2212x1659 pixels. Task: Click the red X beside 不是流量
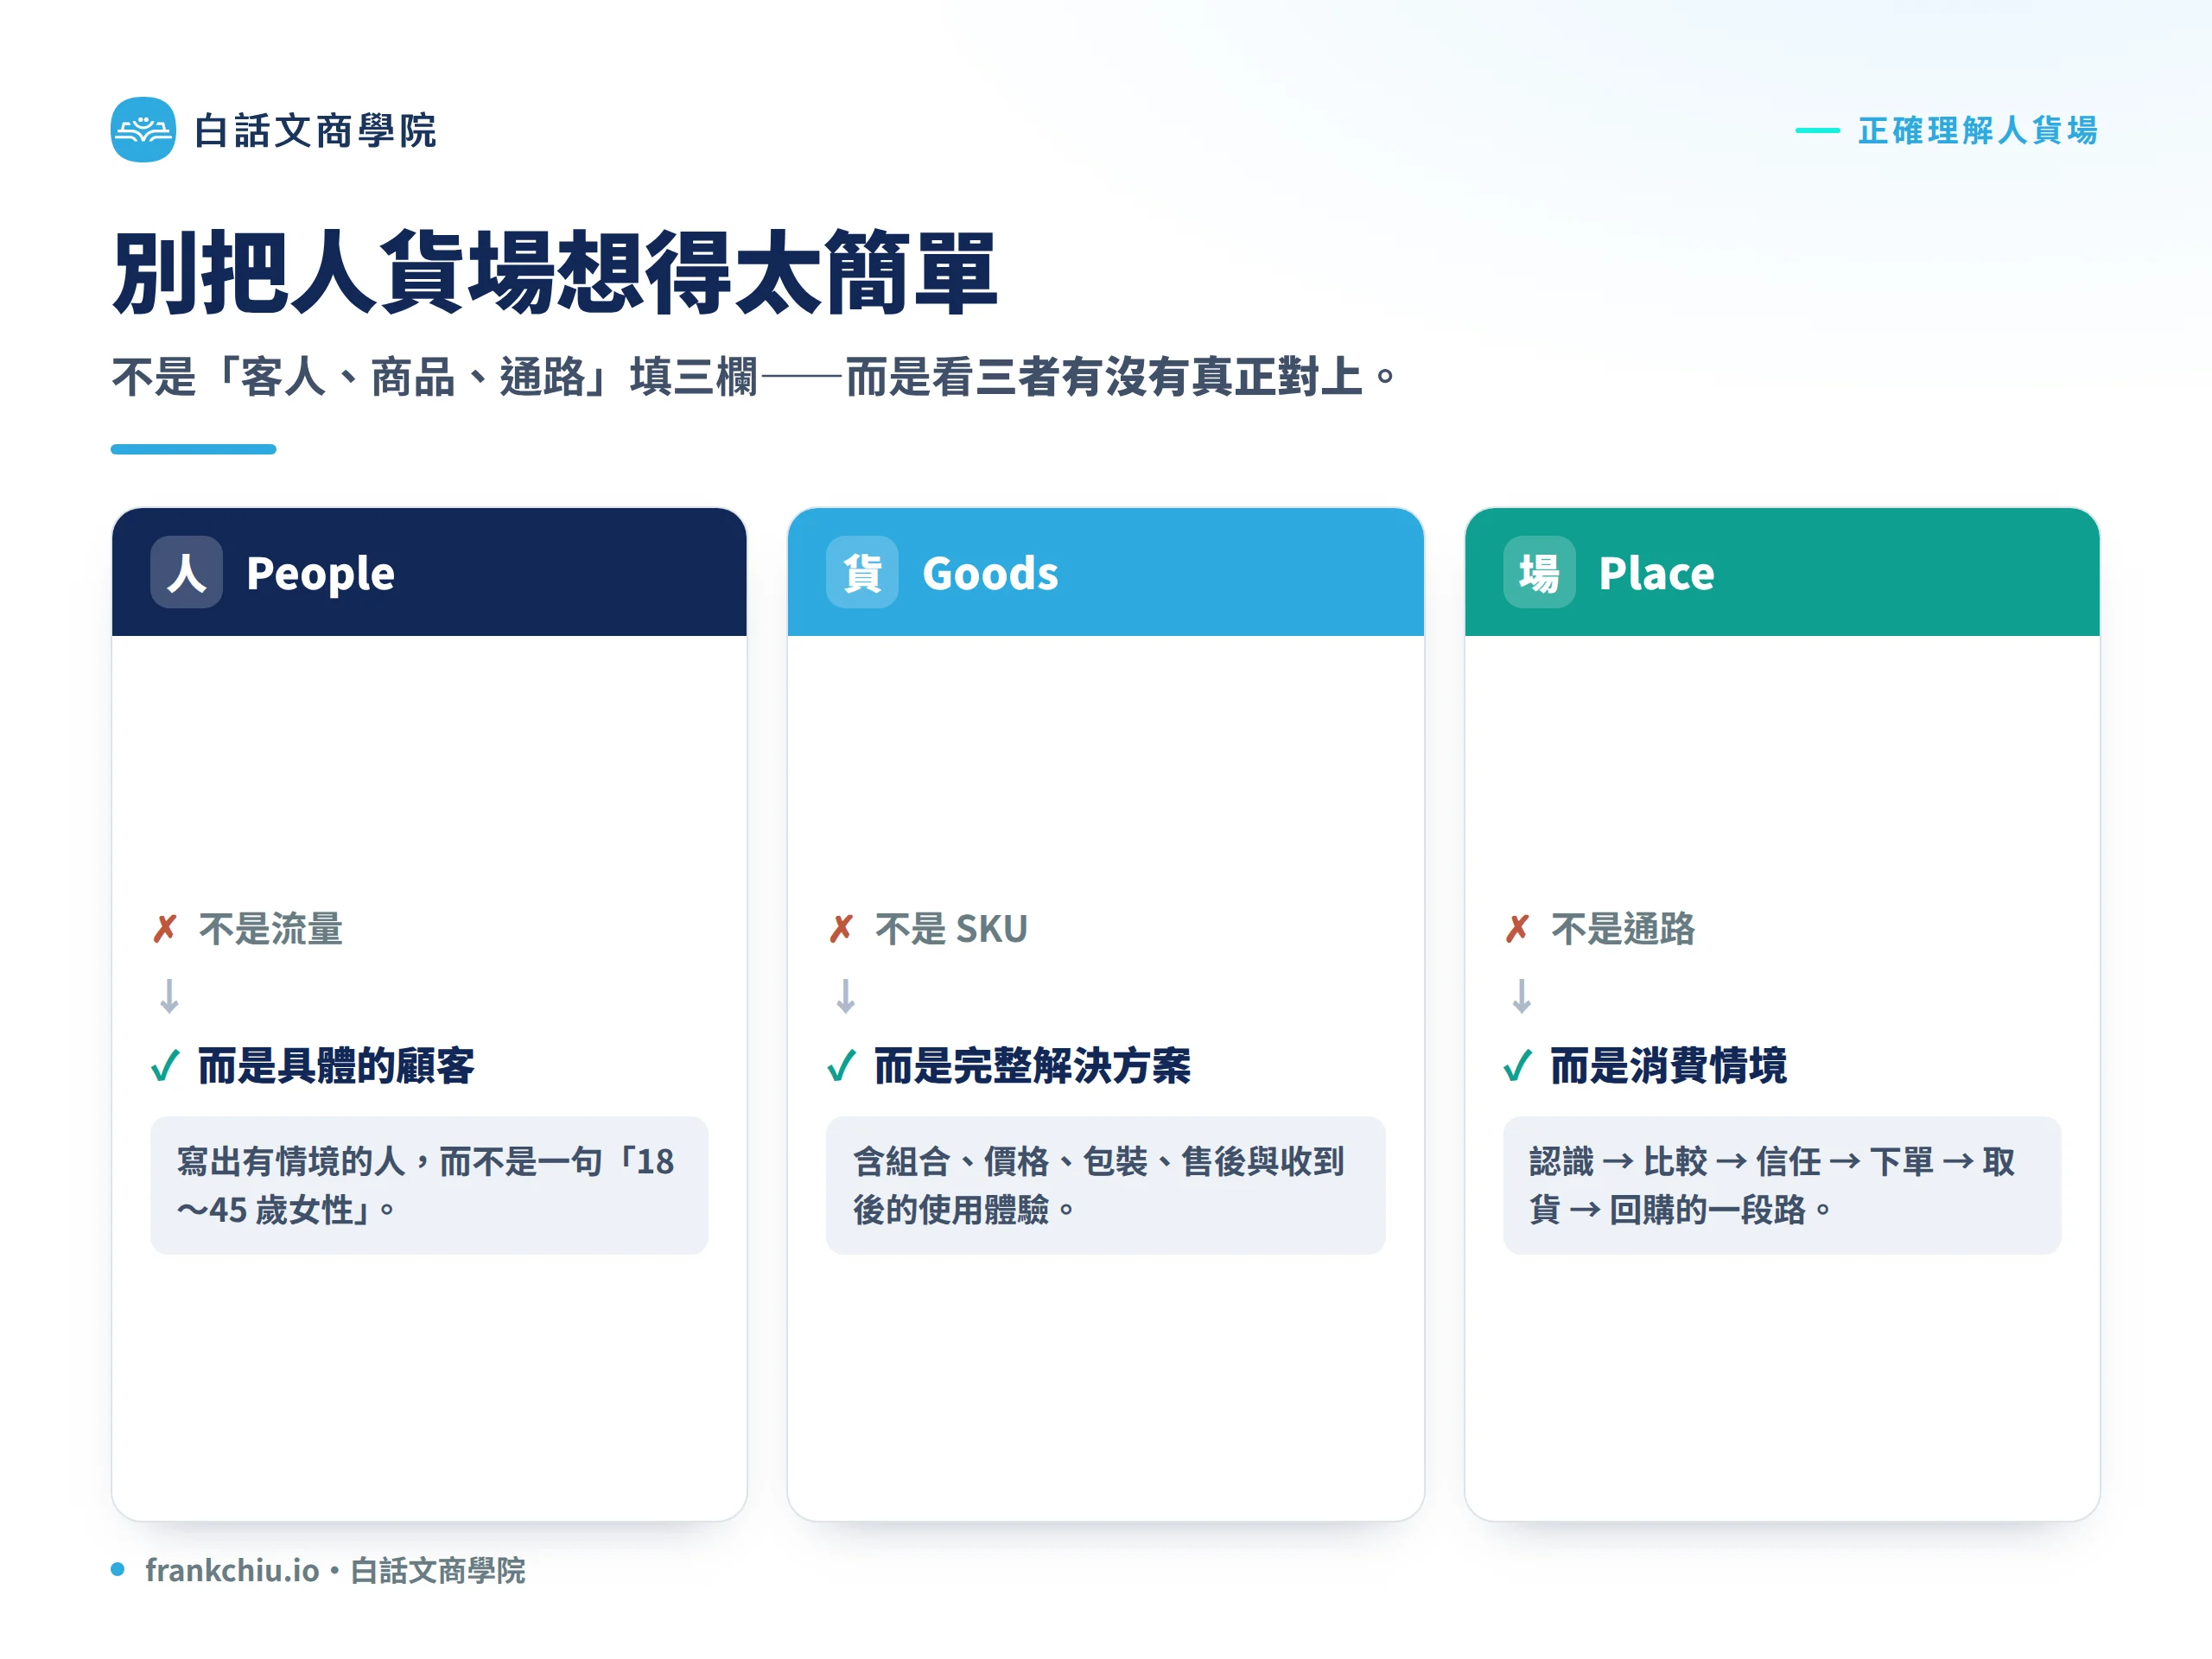click(x=165, y=929)
